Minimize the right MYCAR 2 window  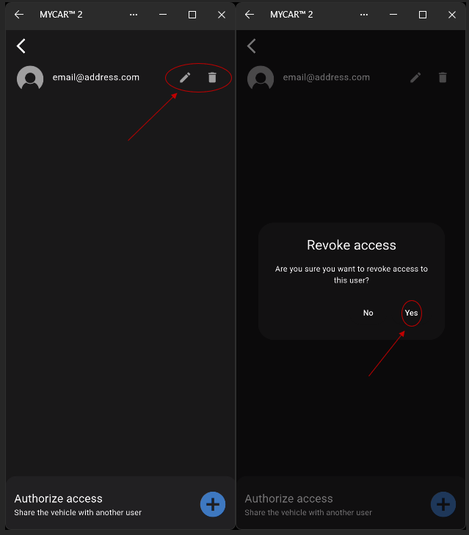point(393,15)
